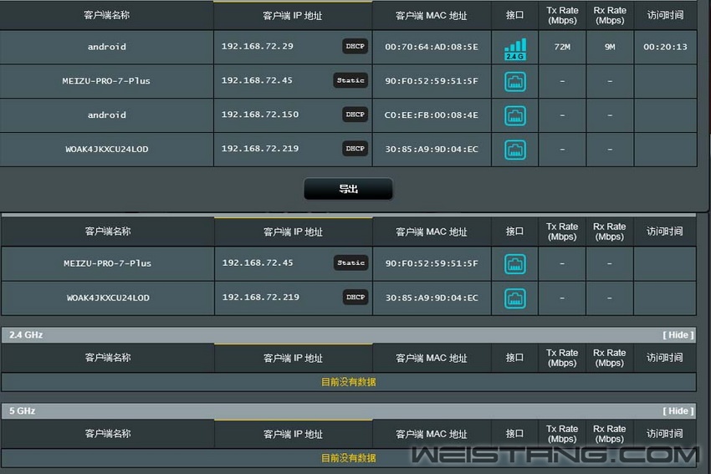This screenshot has width=711, height=474.
Task: Click the Static badge in the top table
Action: 350,80
